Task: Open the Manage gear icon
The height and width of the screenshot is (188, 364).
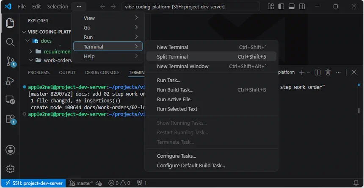Action: (10, 169)
